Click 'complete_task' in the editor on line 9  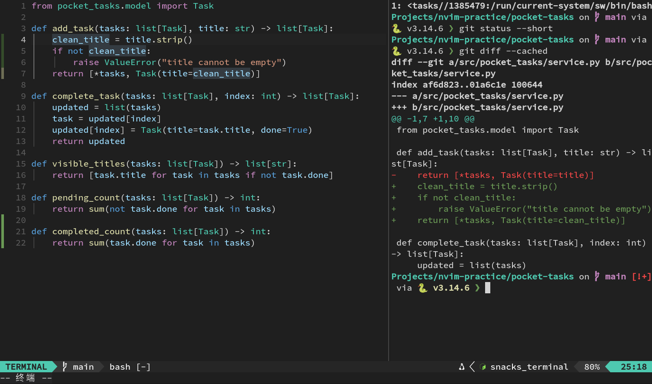(86, 96)
